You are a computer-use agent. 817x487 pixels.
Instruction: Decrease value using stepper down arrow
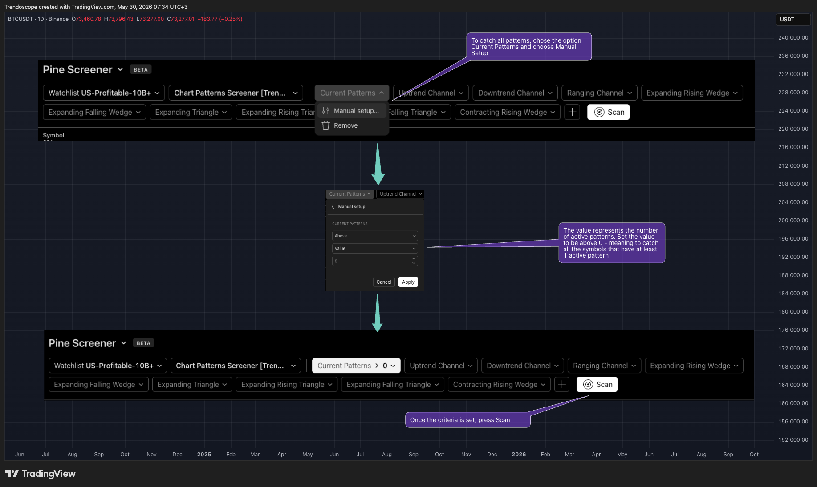[414, 263]
